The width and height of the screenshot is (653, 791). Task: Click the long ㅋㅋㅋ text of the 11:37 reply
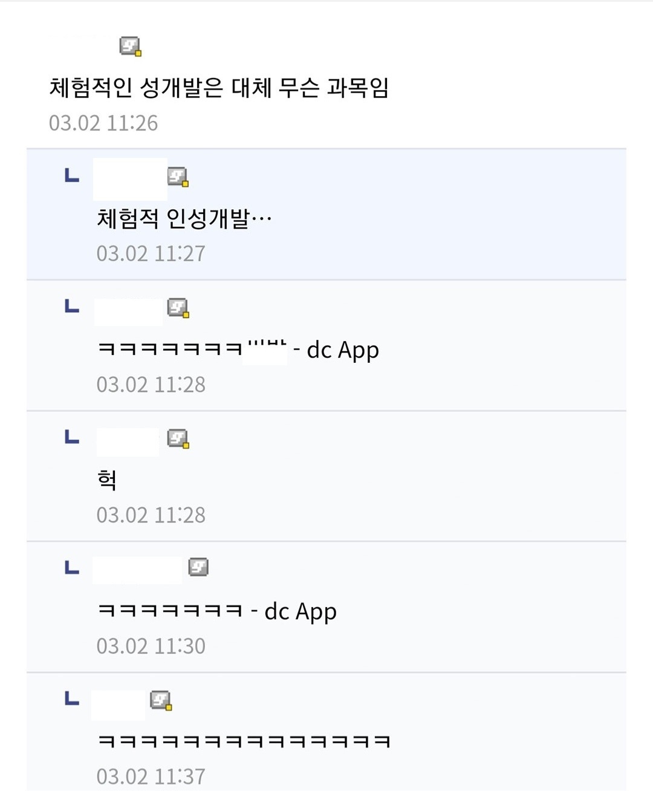coord(244,741)
